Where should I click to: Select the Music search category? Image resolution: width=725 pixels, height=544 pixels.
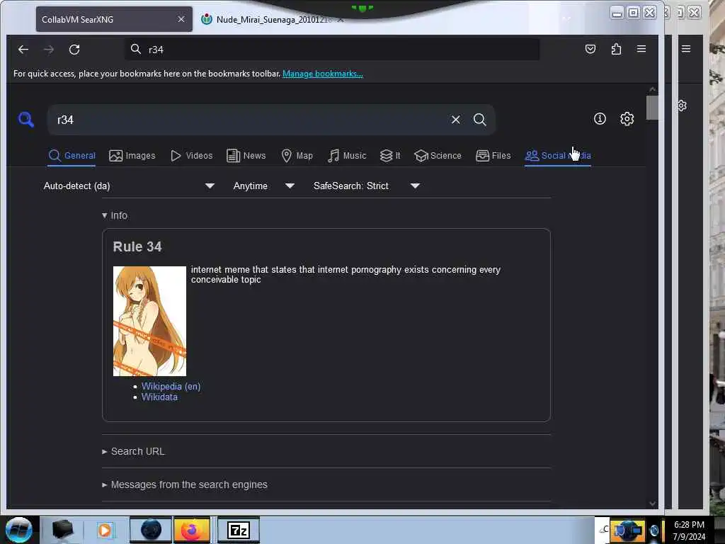pos(347,156)
